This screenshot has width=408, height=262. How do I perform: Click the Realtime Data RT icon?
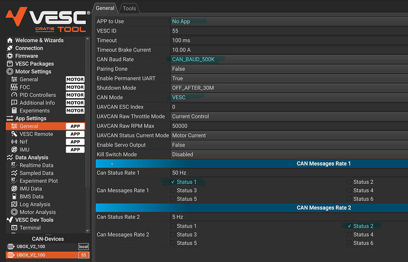coord(14,165)
